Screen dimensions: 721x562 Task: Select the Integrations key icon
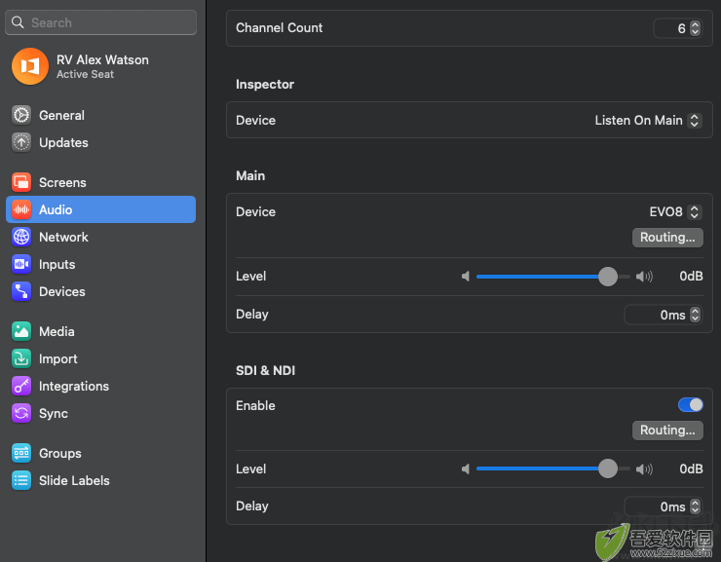(x=21, y=386)
